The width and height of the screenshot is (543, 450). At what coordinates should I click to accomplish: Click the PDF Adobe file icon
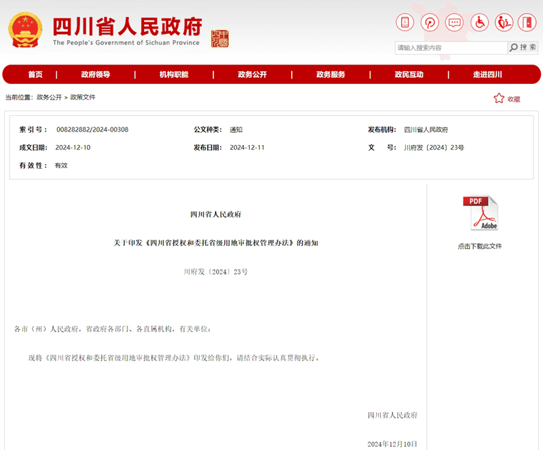480,213
